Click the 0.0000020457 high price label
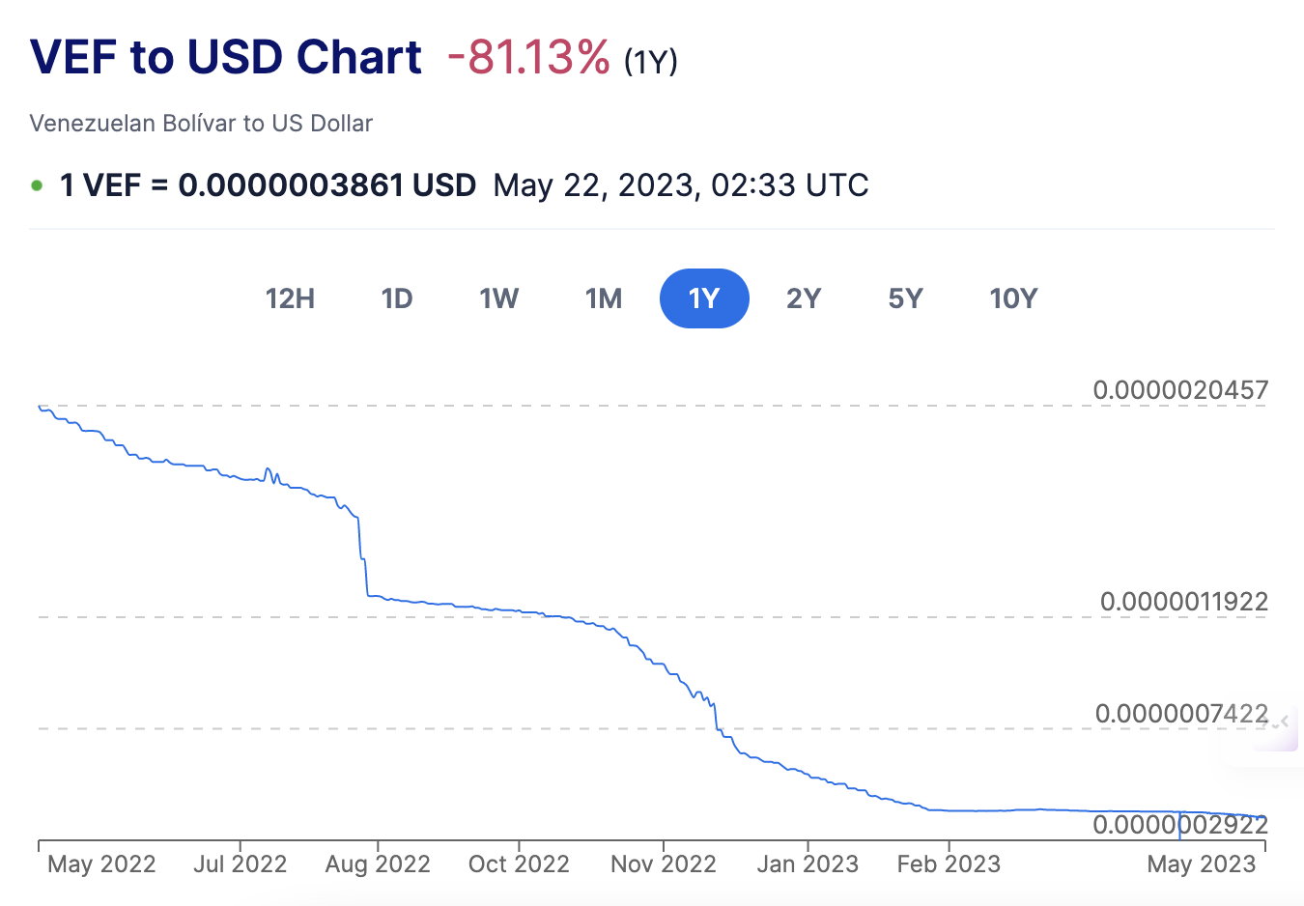The image size is (1304, 906). coord(1180,390)
